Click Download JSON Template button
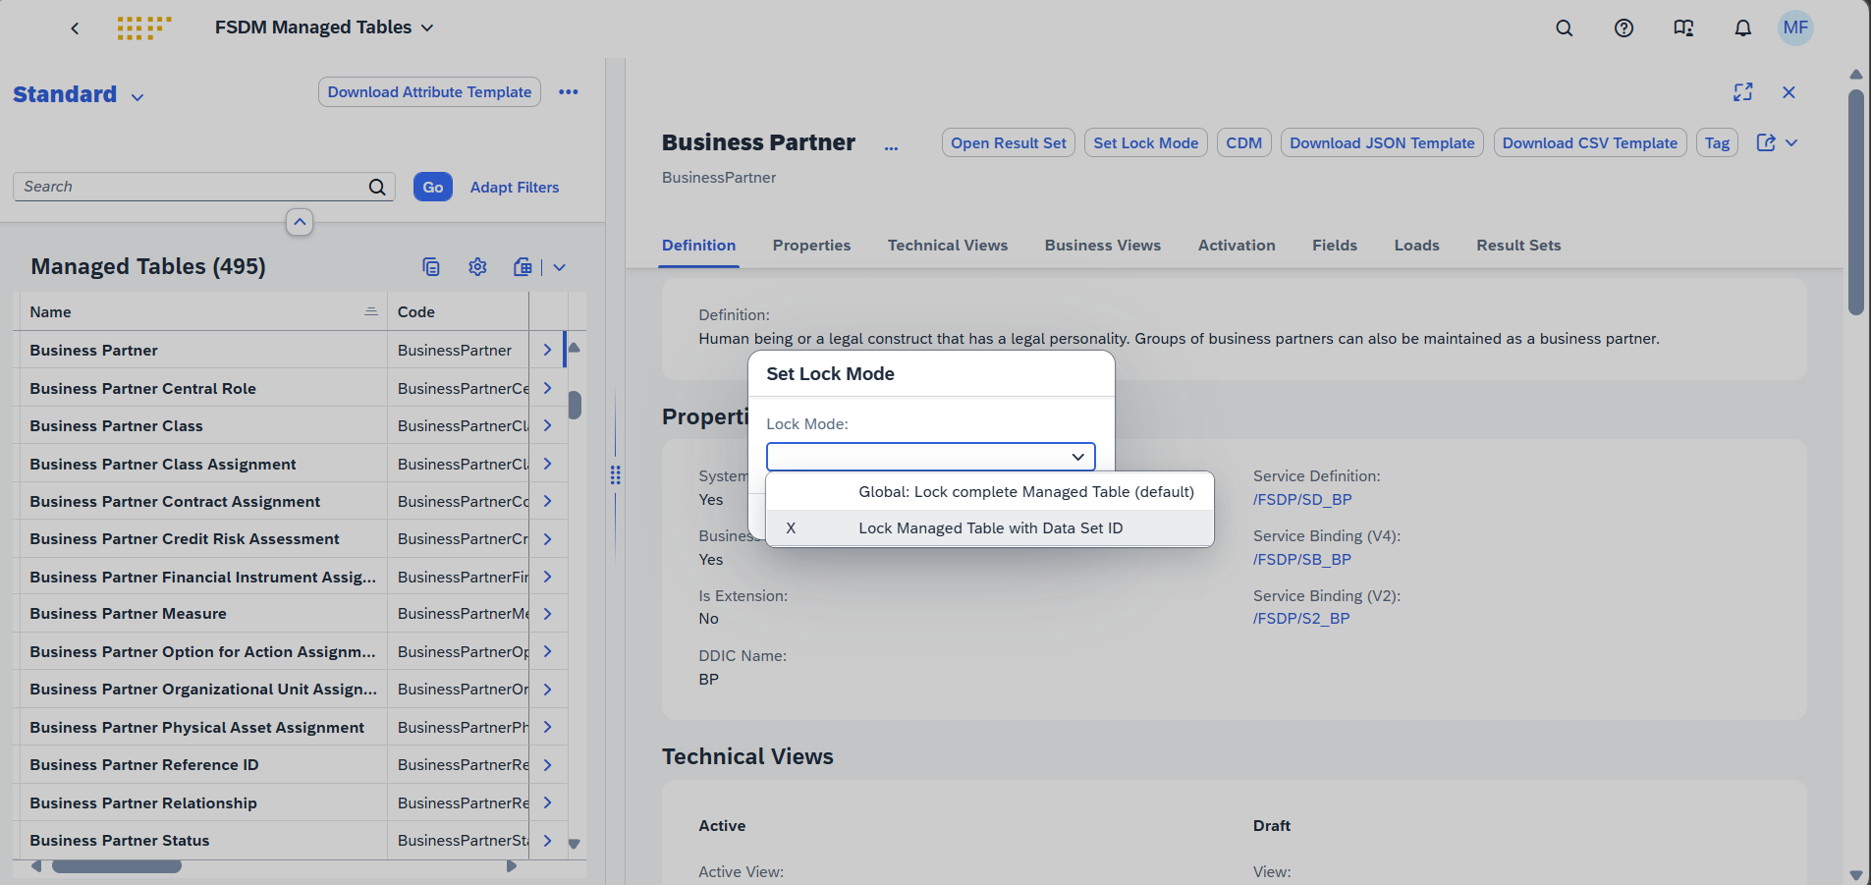1871x885 pixels. point(1382,142)
